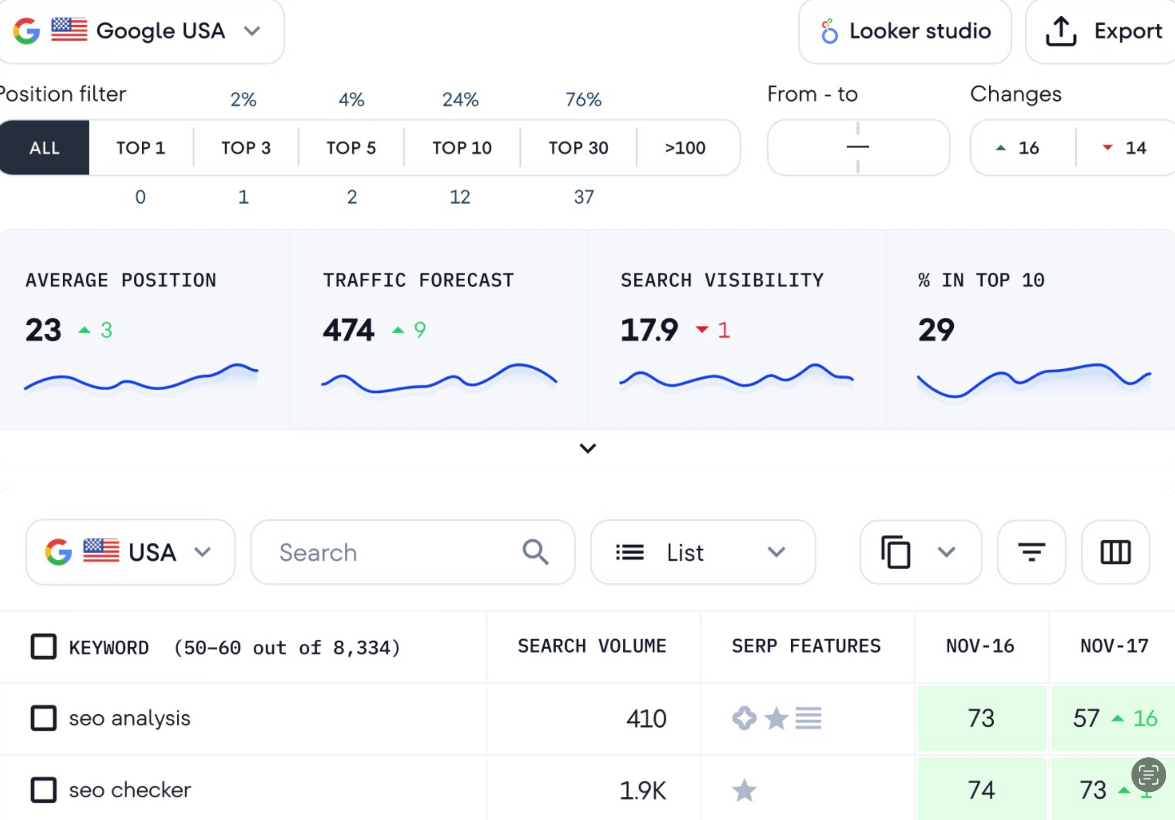Click the floating notes icon at bottom right
Screen dimensions: 1175x820
tap(1148, 774)
